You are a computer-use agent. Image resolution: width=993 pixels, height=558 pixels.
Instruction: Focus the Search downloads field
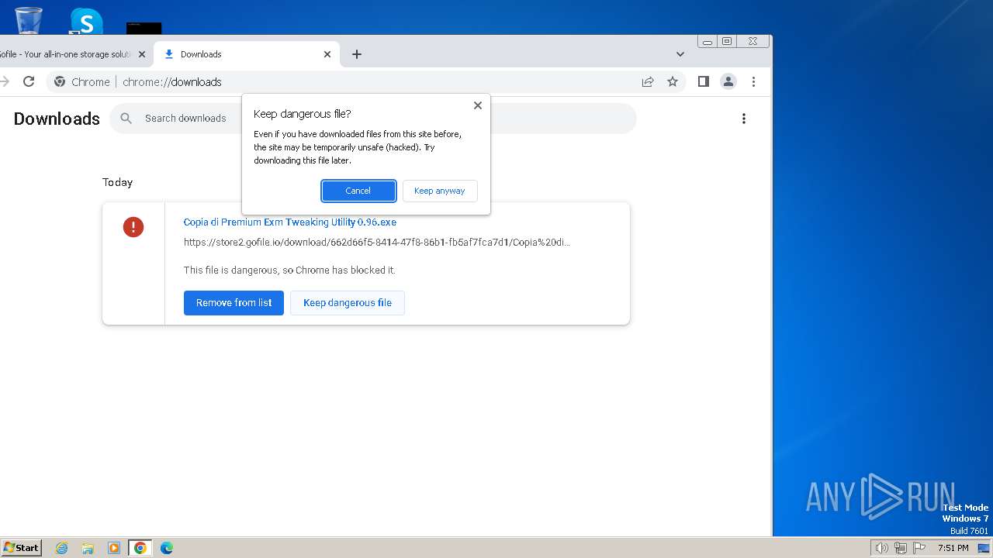[372, 119]
